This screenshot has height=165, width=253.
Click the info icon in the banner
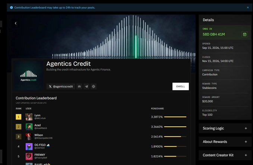point(11,7)
